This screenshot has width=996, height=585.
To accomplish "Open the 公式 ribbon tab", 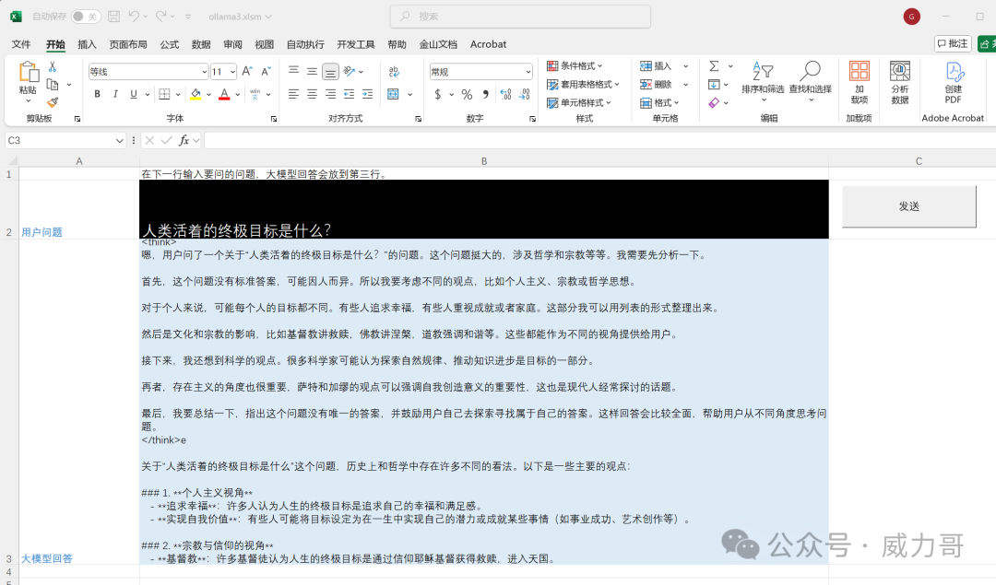I will pyautogui.click(x=170, y=44).
